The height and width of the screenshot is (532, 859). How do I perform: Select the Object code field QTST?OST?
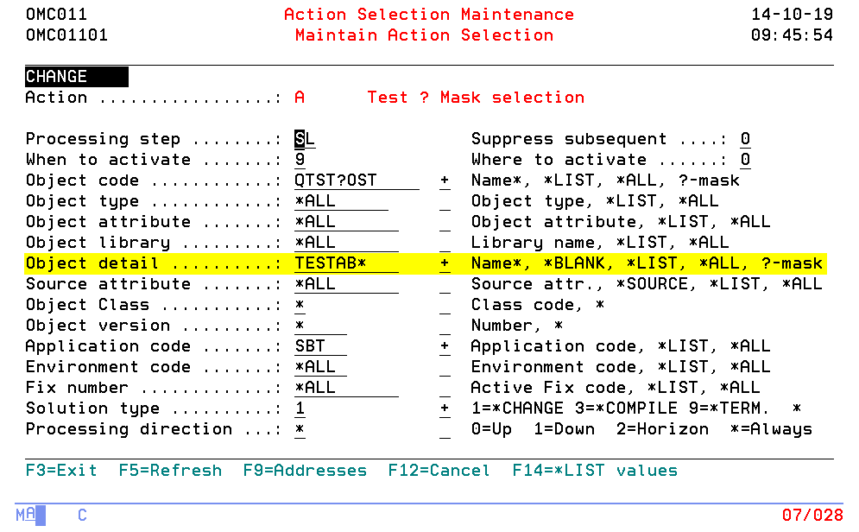click(356, 180)
